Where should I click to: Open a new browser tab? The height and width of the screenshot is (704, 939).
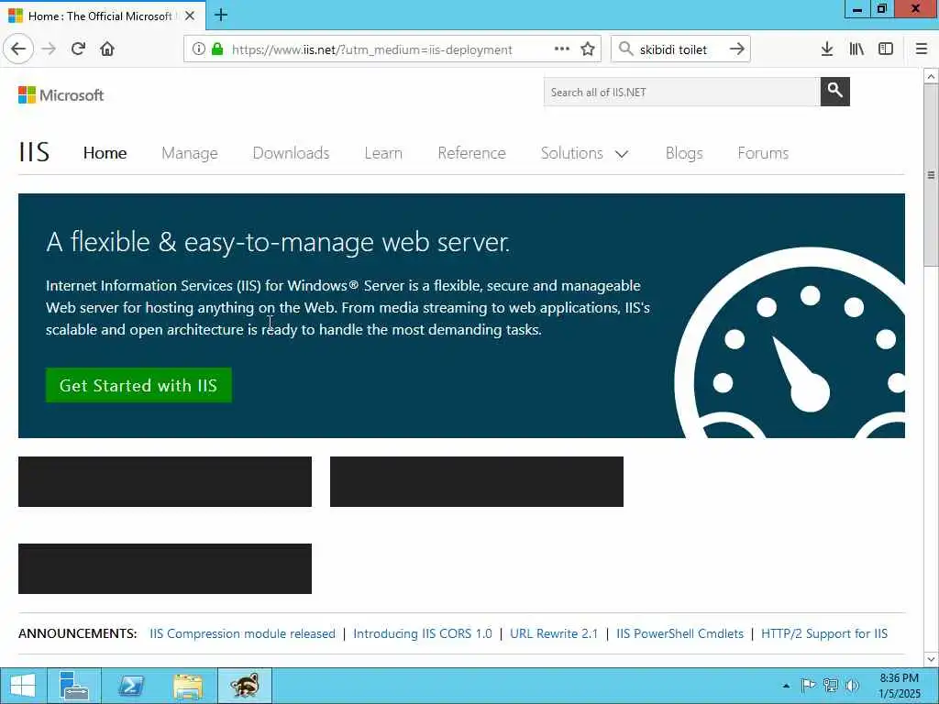tap(221, 15)
